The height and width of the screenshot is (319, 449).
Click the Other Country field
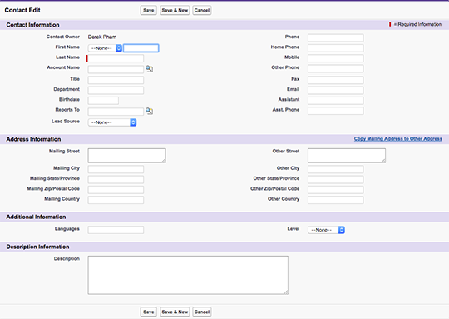tap(336, 200)
